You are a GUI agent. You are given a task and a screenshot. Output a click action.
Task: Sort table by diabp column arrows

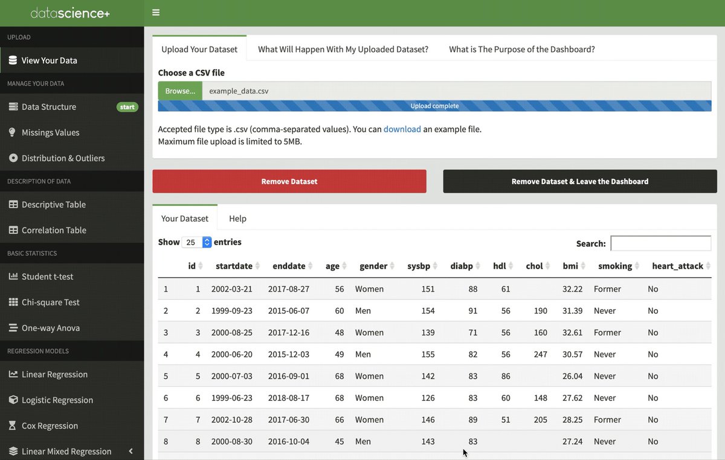coord(478,266)
